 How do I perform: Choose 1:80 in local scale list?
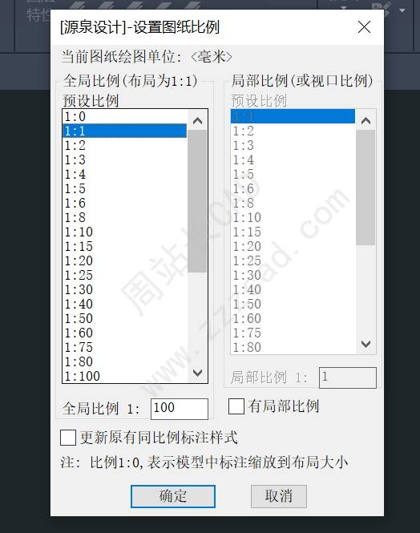(293, 347)
